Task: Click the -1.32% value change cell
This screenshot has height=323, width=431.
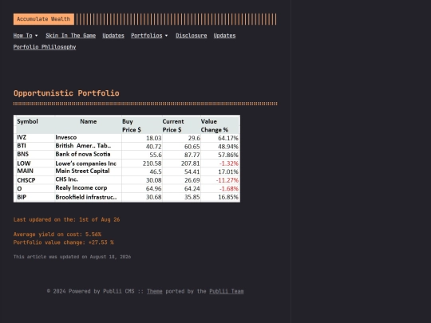Action: (229, 163)
